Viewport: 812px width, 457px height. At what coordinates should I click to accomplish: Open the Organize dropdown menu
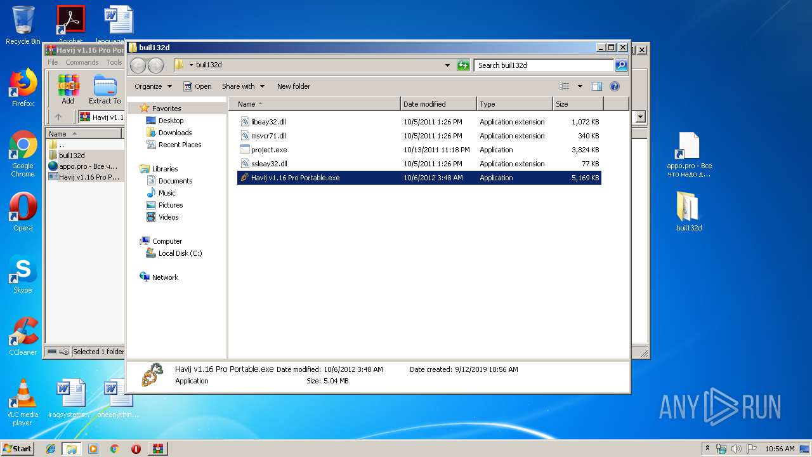coord(153,86)
